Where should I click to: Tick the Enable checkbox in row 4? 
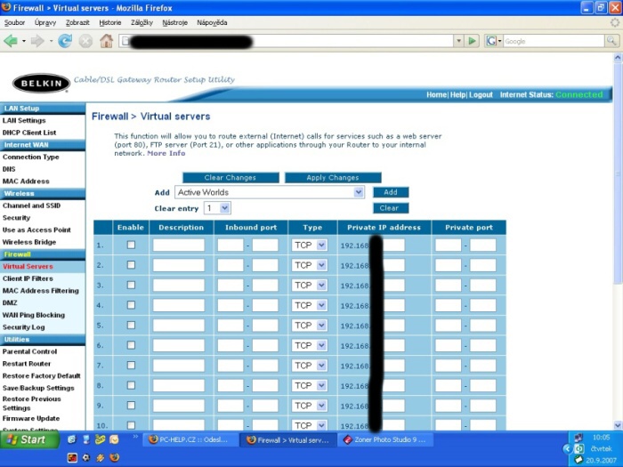coord(131,305)
